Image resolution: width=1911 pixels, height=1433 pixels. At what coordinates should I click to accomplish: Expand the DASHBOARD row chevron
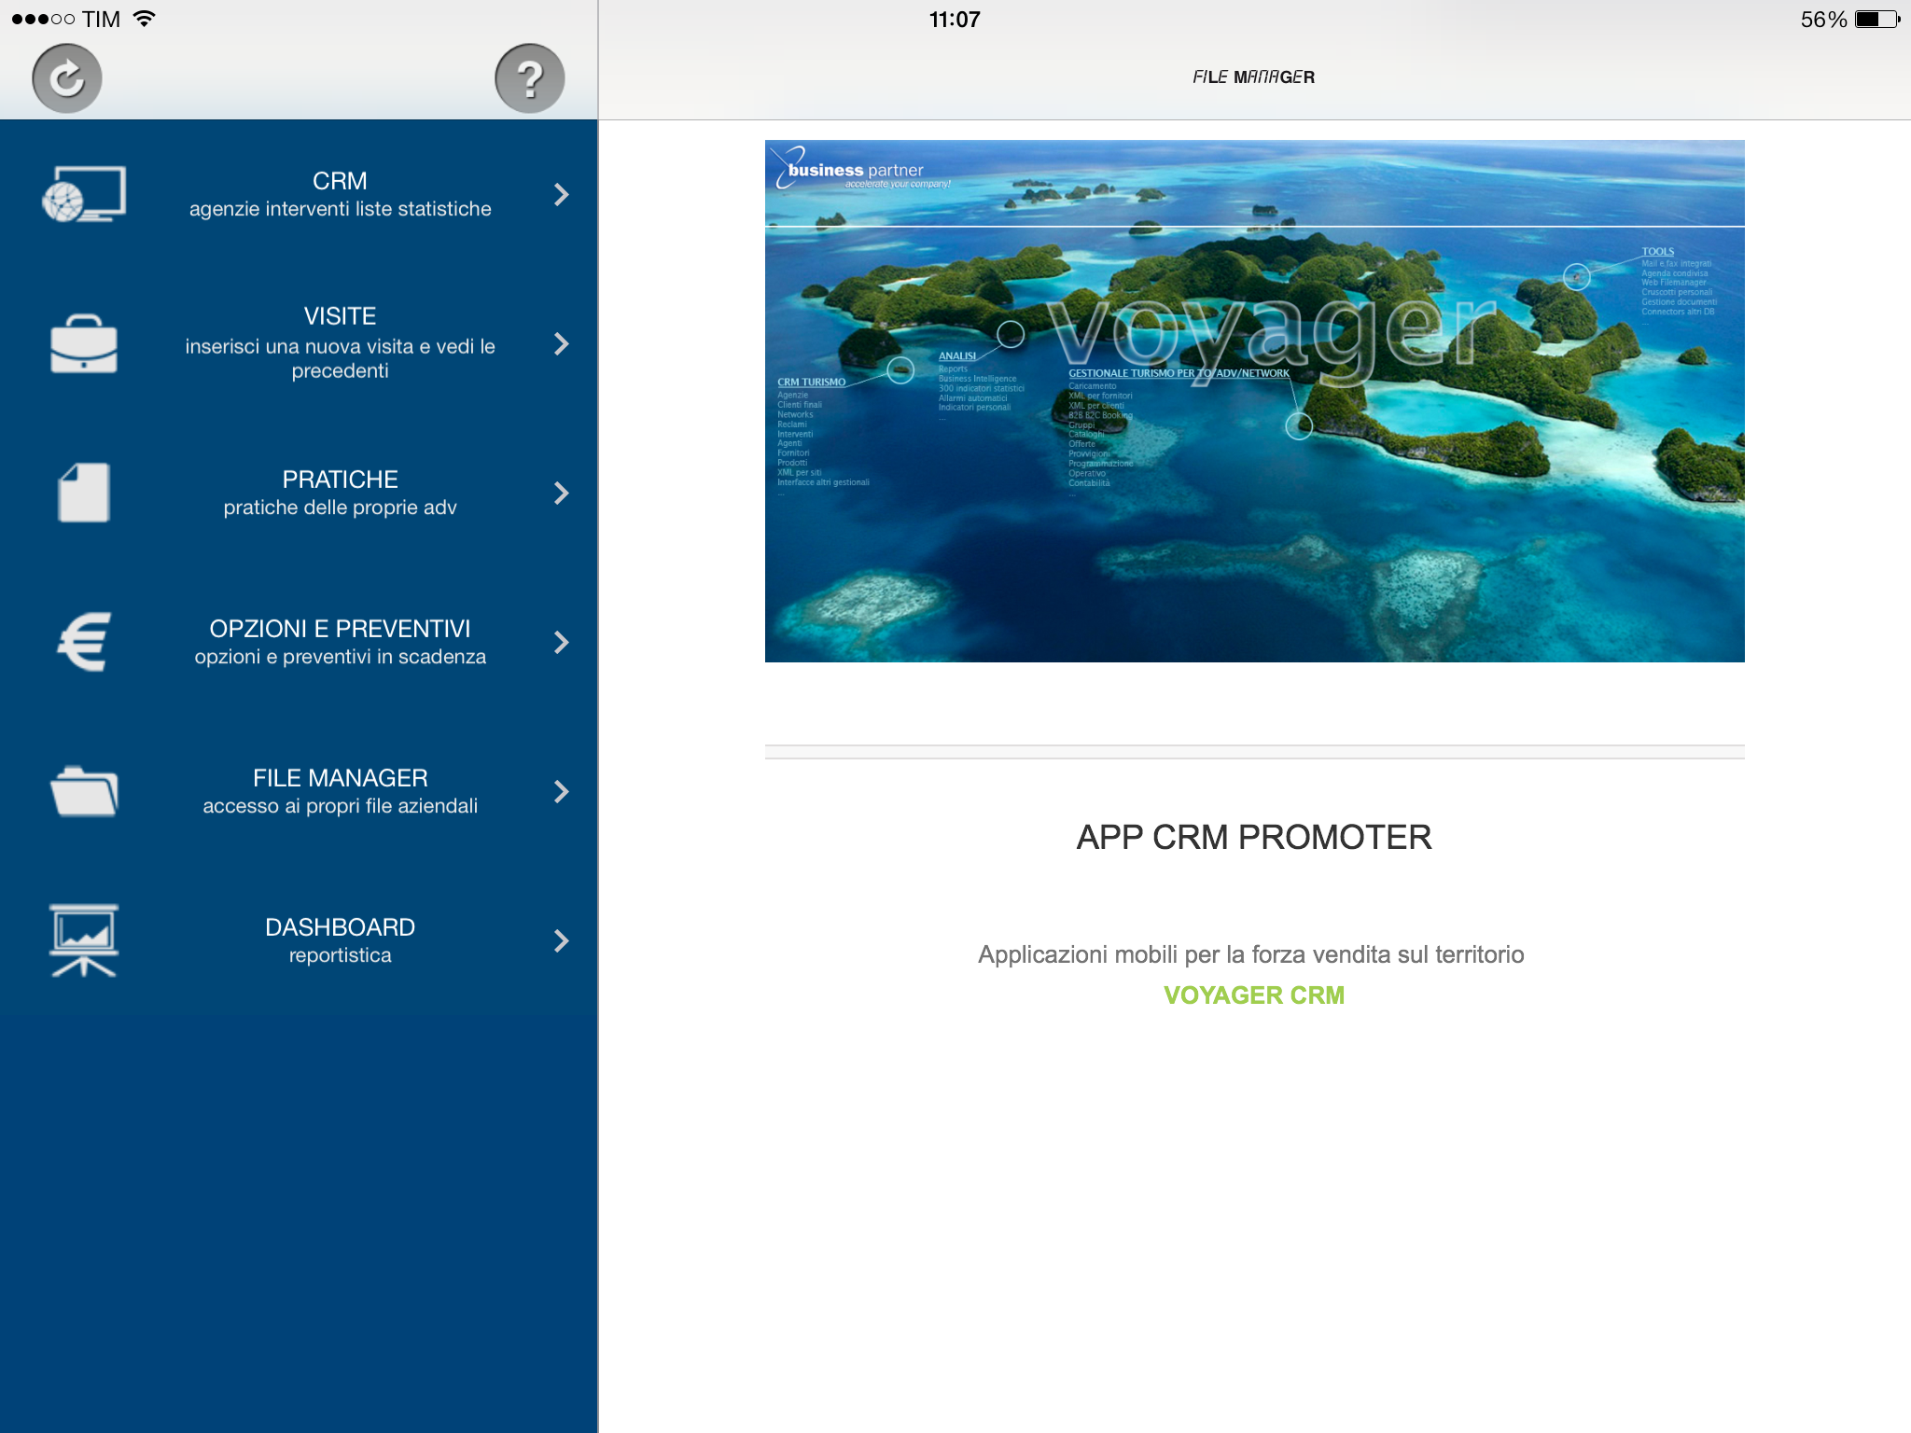(561, 940)
